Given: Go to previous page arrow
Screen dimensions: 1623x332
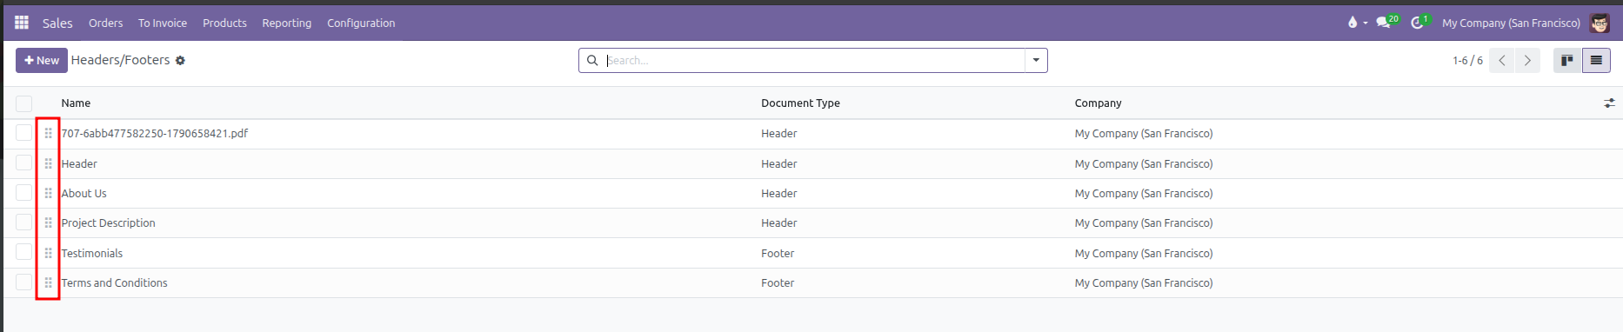Looking at the screenshot, I should tap(1502, 60).
